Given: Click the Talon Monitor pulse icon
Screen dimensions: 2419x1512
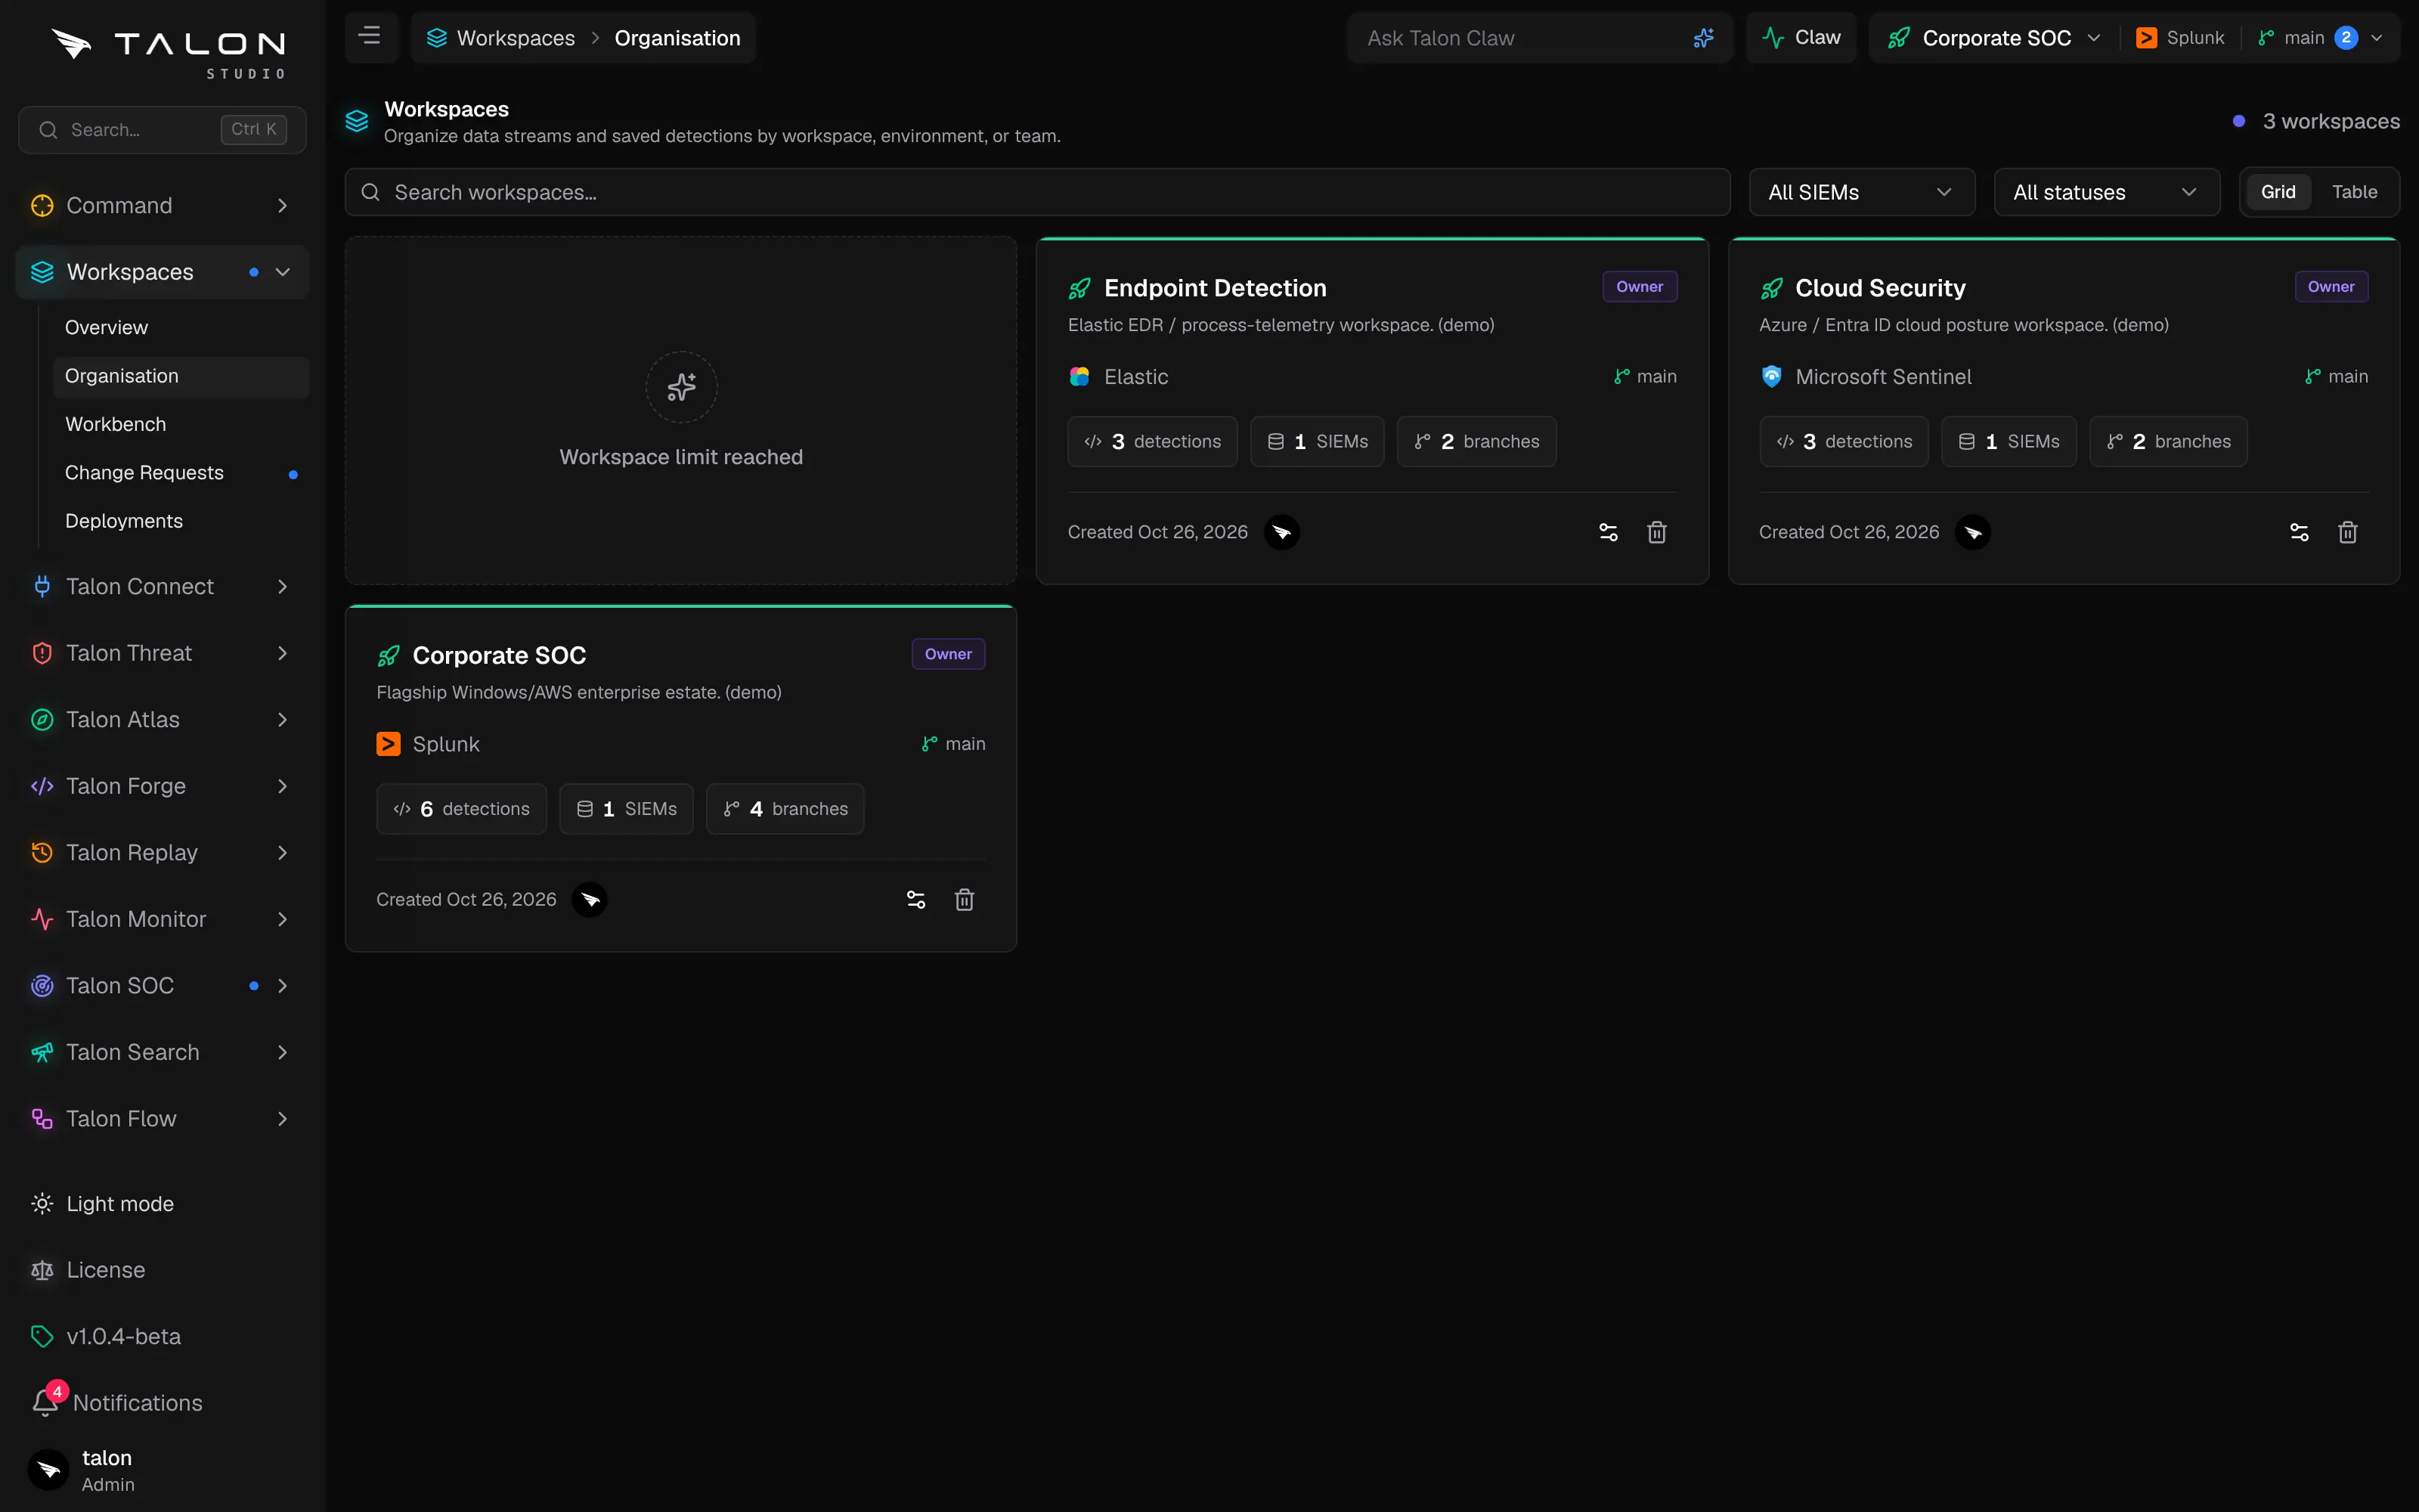Looking at the screenshot, I should (x=42, y=920).
